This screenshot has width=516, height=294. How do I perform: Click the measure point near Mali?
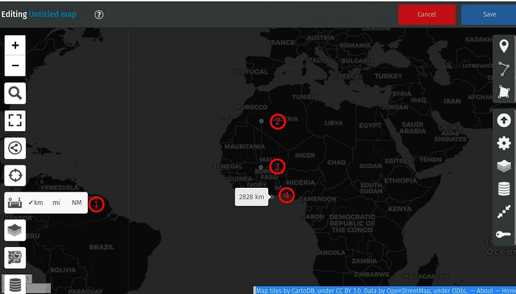coord(261,167)
